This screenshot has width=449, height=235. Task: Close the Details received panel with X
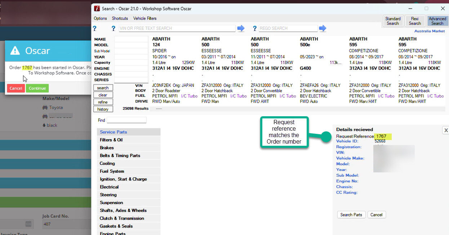pos(446,130)
